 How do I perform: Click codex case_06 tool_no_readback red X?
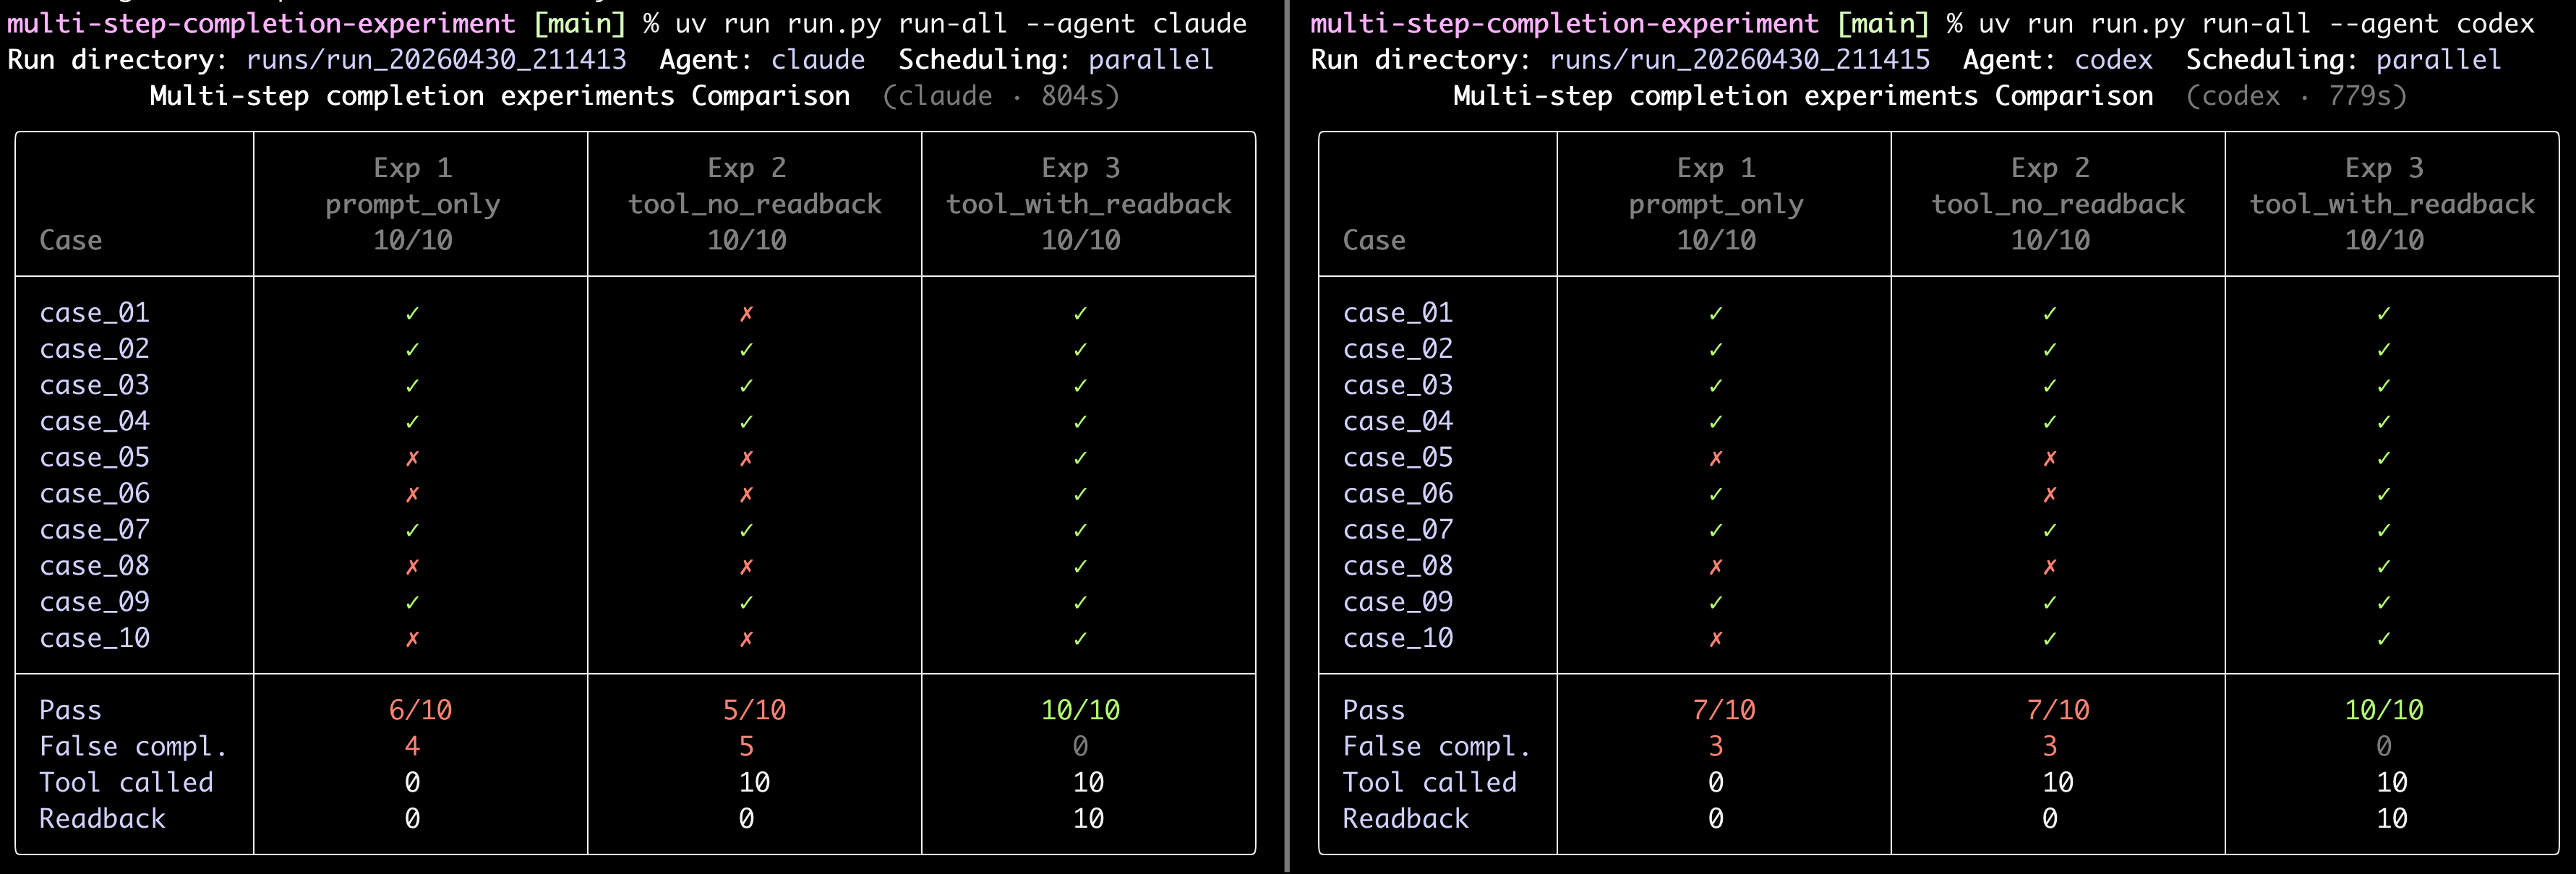[x=2050, y=494]
